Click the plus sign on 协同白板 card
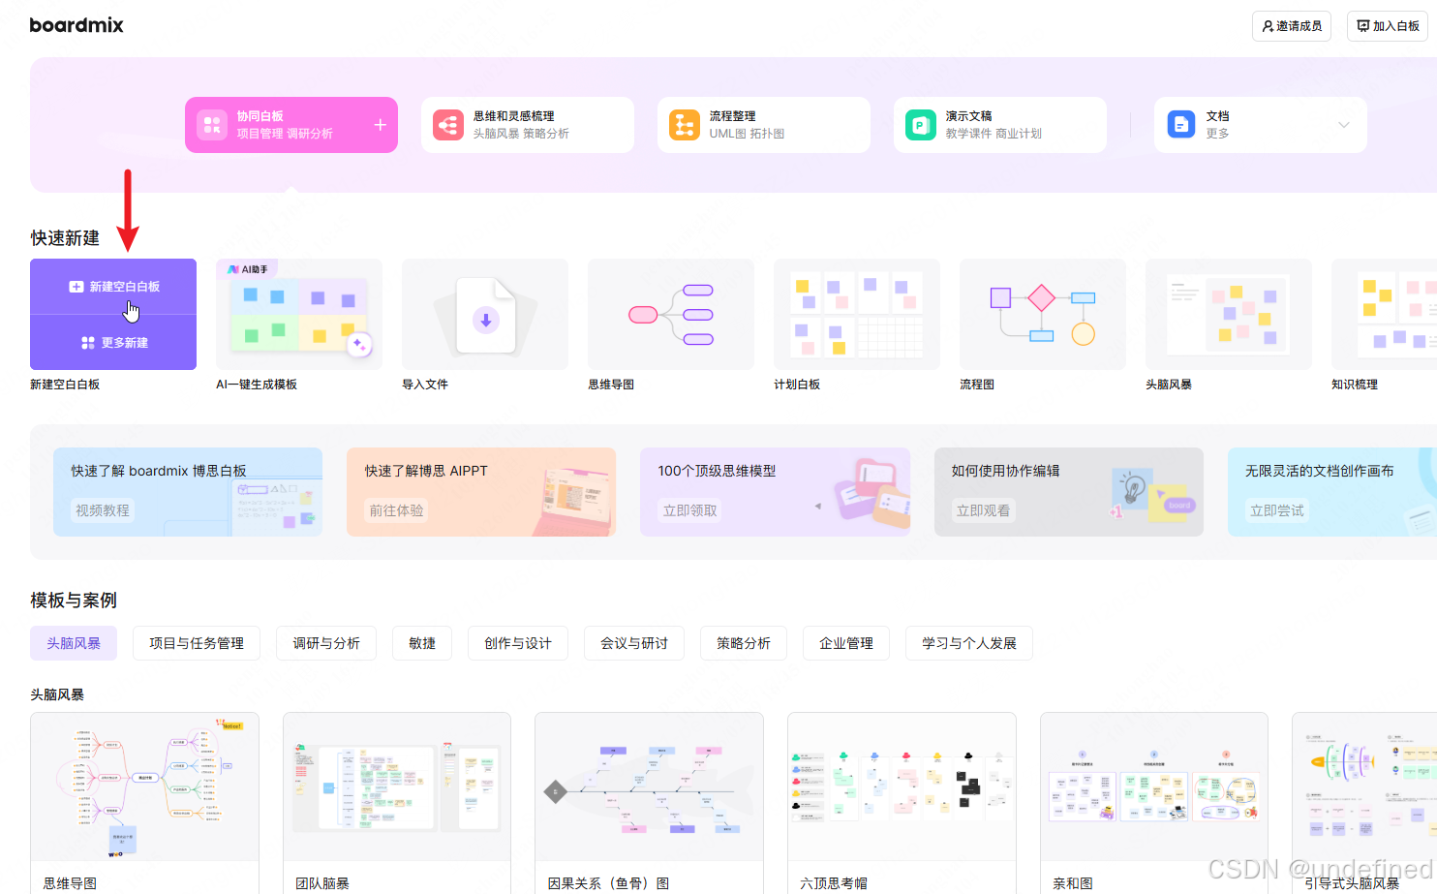This screenshot has height=894, width=1437. pyautogui.click(x=381, y=125)
